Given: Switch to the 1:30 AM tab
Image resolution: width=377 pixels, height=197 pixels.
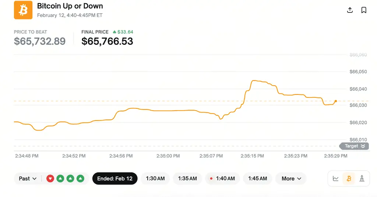Looking at the screenshot, I should [x=155, y=179].
